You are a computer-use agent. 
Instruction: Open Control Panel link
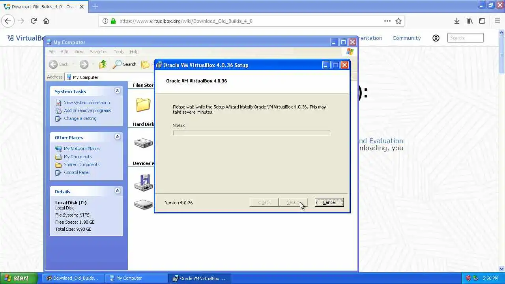(77, 172)
